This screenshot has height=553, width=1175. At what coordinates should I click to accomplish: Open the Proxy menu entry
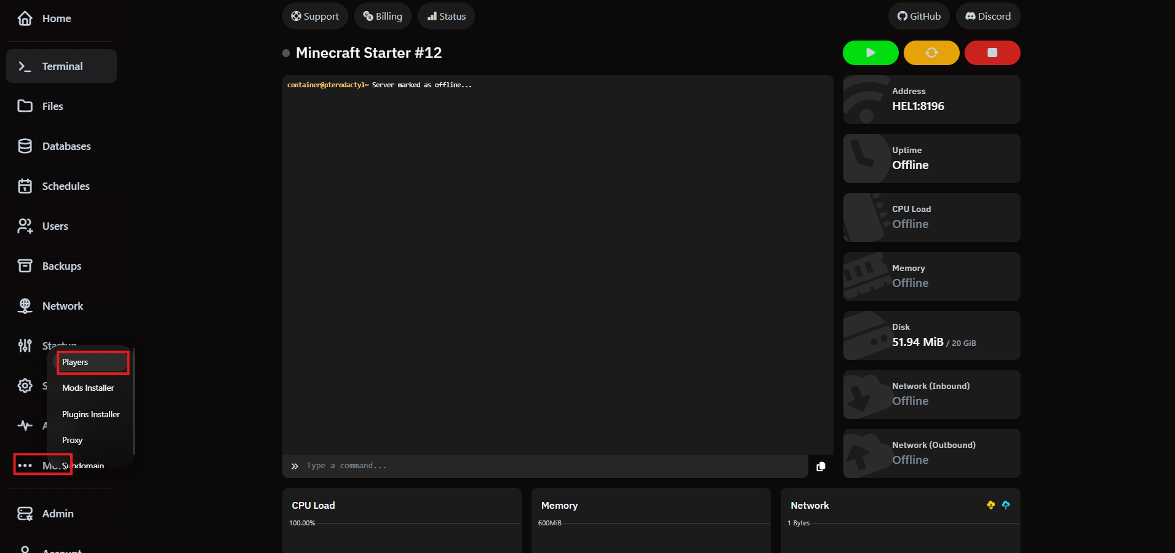[x=72, y=439]
